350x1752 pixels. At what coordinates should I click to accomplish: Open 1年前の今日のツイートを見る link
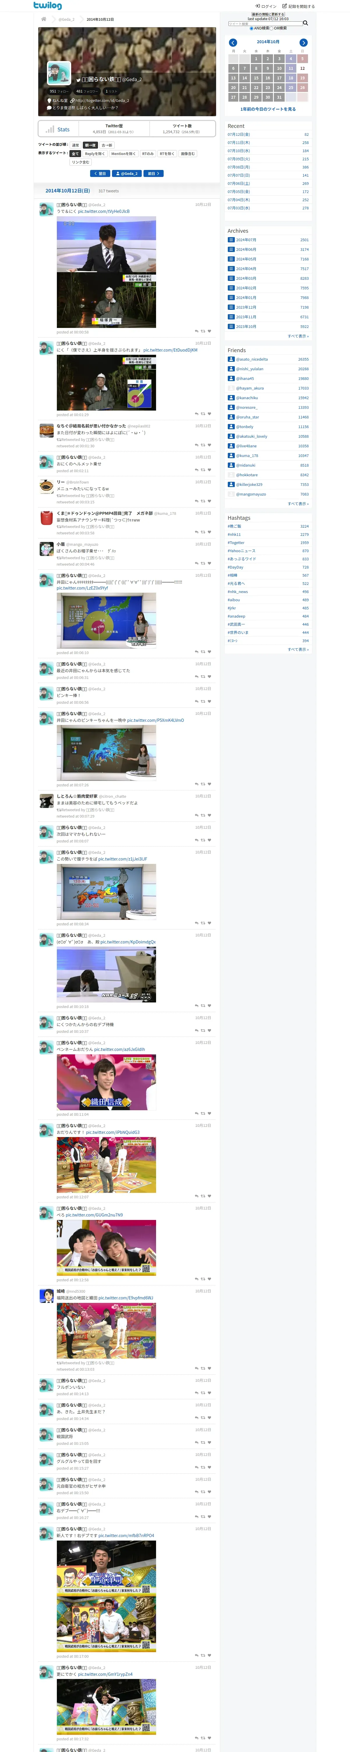pyautogui.click(x=268, y=109)
